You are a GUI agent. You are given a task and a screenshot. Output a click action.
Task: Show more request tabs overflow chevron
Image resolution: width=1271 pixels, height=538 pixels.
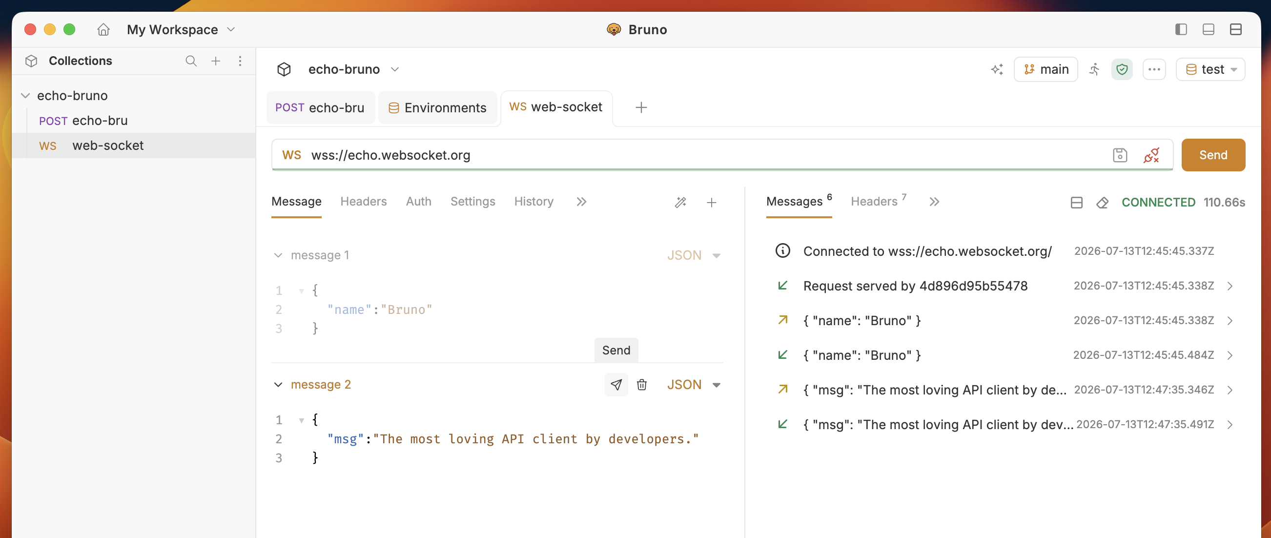[x=582, y=201]
